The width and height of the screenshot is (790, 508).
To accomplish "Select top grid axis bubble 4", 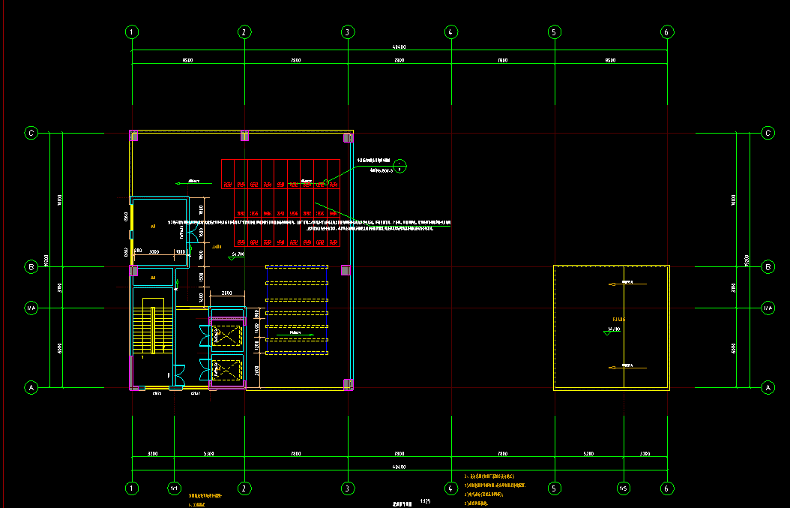I will pos(450,32).
